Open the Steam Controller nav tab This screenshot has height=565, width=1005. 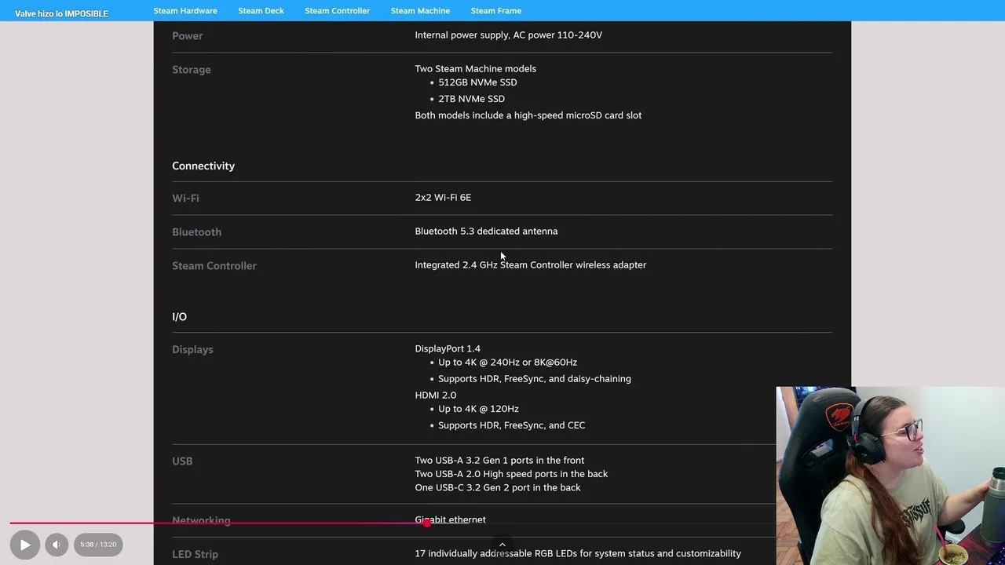coord(338,11)
